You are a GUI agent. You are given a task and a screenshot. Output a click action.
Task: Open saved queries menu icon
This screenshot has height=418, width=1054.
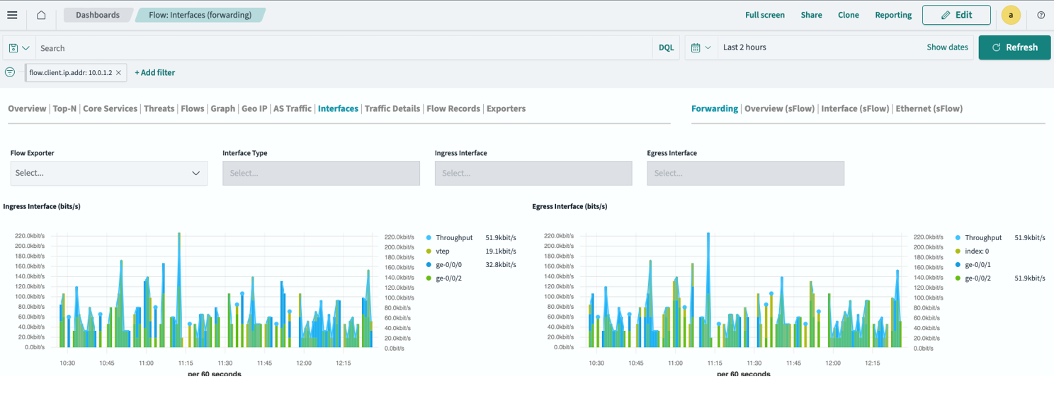19,48
